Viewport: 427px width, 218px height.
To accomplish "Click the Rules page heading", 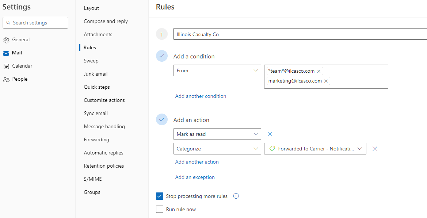I will coord(165,7).
